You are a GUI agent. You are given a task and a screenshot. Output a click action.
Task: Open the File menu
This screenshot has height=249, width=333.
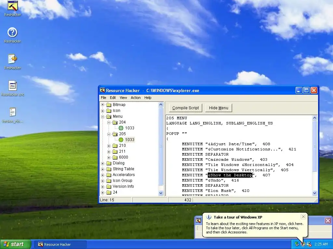(103, 98)
